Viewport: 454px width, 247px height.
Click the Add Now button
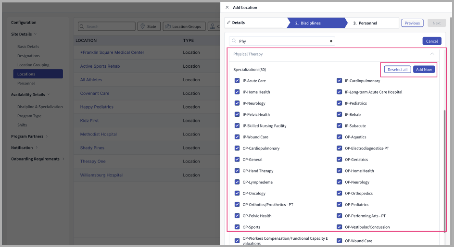pyautogui.click(x=424, y=70)
